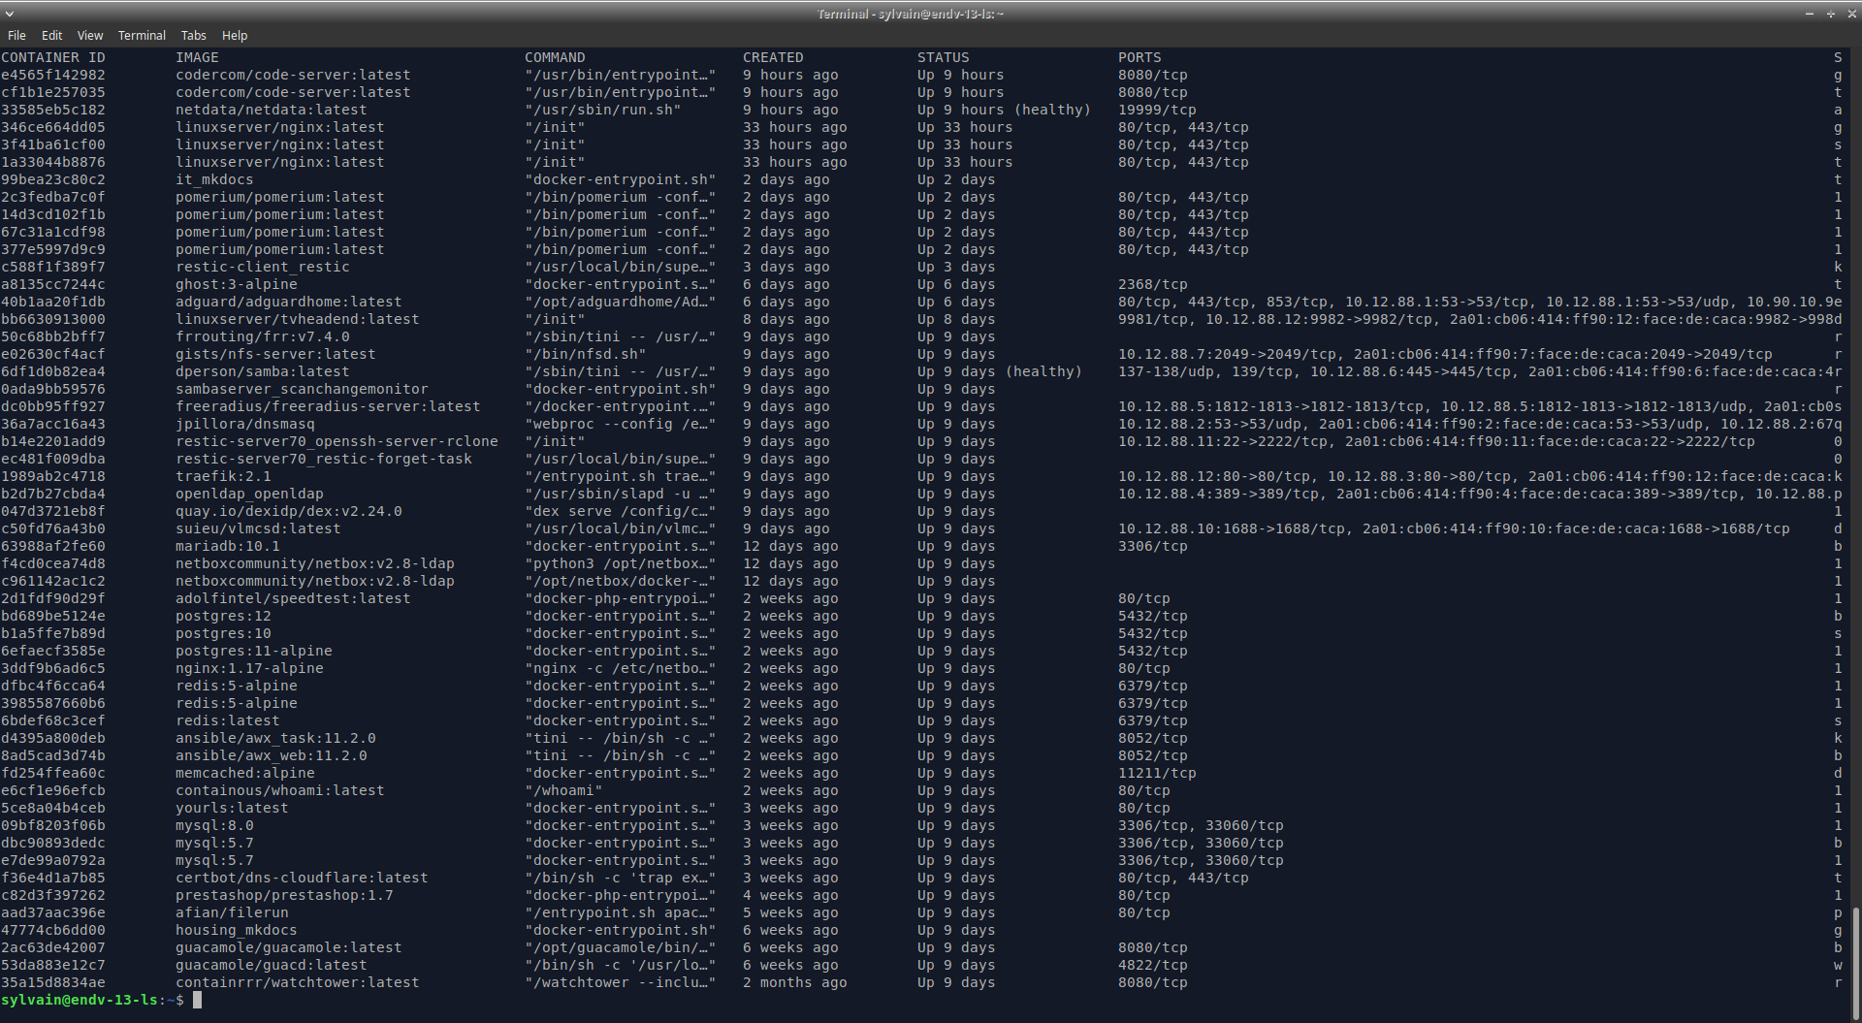The width and height of the screenshot is (1862, 1023).
Task: Maximize the terminal with the plus icon
Action: point(1831,14)
